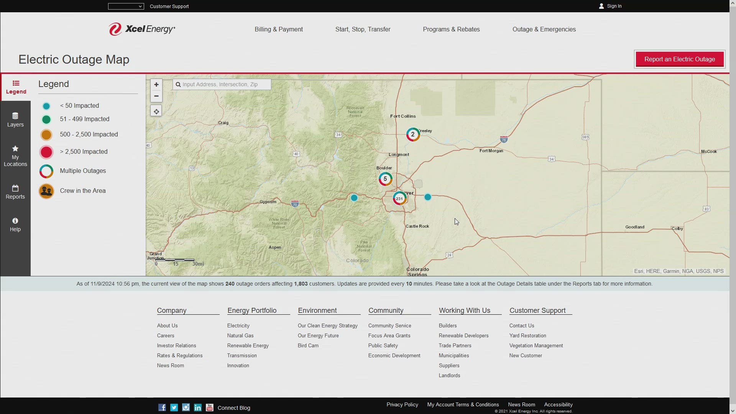The image size is (736, 414).
Task: Select the blue outage dot west of Denver
Action: click(x=354, y=198)
